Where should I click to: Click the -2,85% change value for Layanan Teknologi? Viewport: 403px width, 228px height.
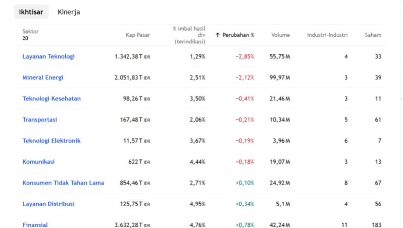tap(245, 57)
